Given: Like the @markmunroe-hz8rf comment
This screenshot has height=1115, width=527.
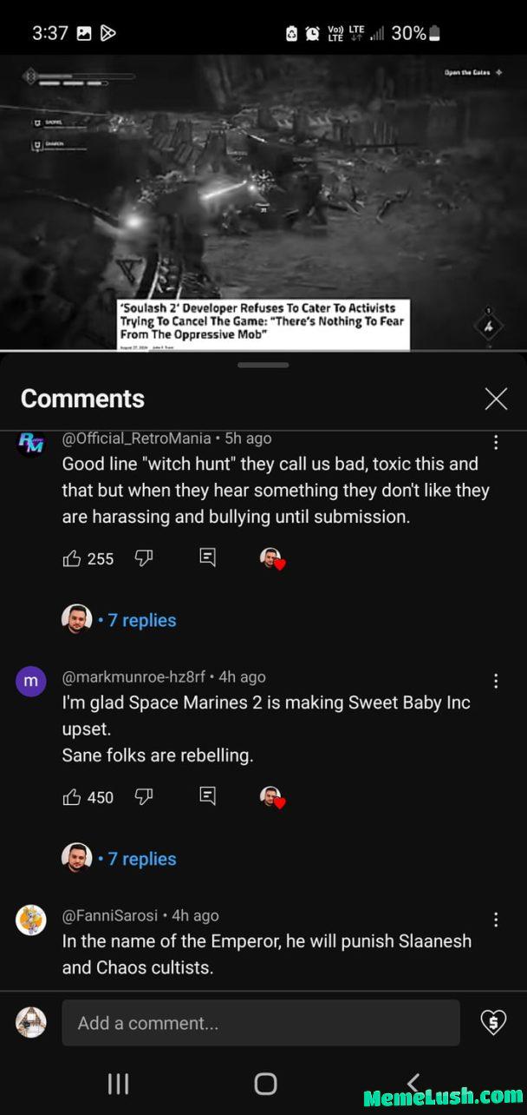Looking at the screenshot, I should [x=72, y=796].
